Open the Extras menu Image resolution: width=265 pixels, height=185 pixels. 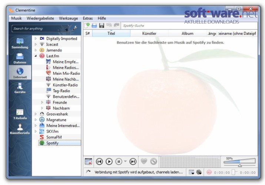(x=88, y=18)
